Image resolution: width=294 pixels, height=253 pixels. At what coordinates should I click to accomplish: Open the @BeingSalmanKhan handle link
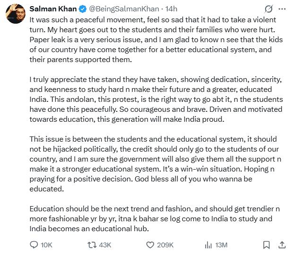(124, 9)
